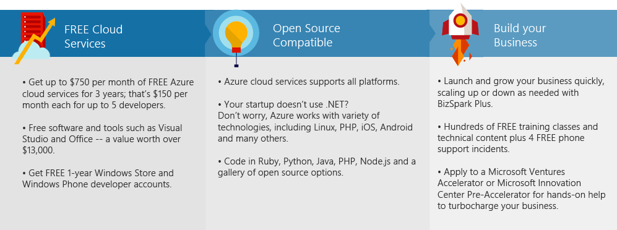Click the Linux, PHP, iOS, Android line
Viewport: 617px width, 230px height.
coord(315,127)
